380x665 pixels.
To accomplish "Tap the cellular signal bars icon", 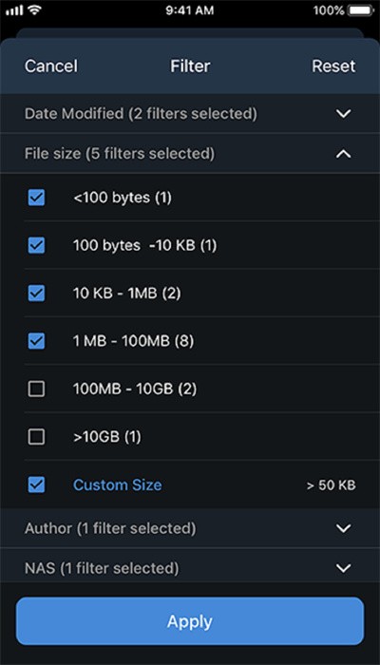I will [14, 10].
